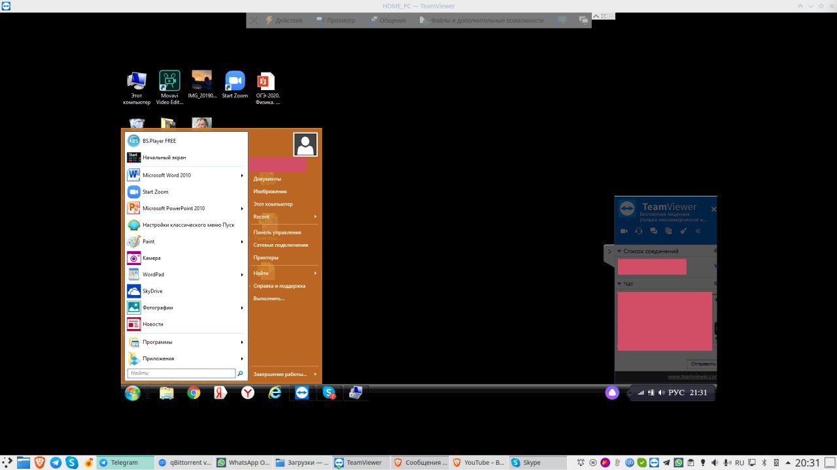
Task: Click chat bubbles icon in TeamViewer panel
Action: 653,231
